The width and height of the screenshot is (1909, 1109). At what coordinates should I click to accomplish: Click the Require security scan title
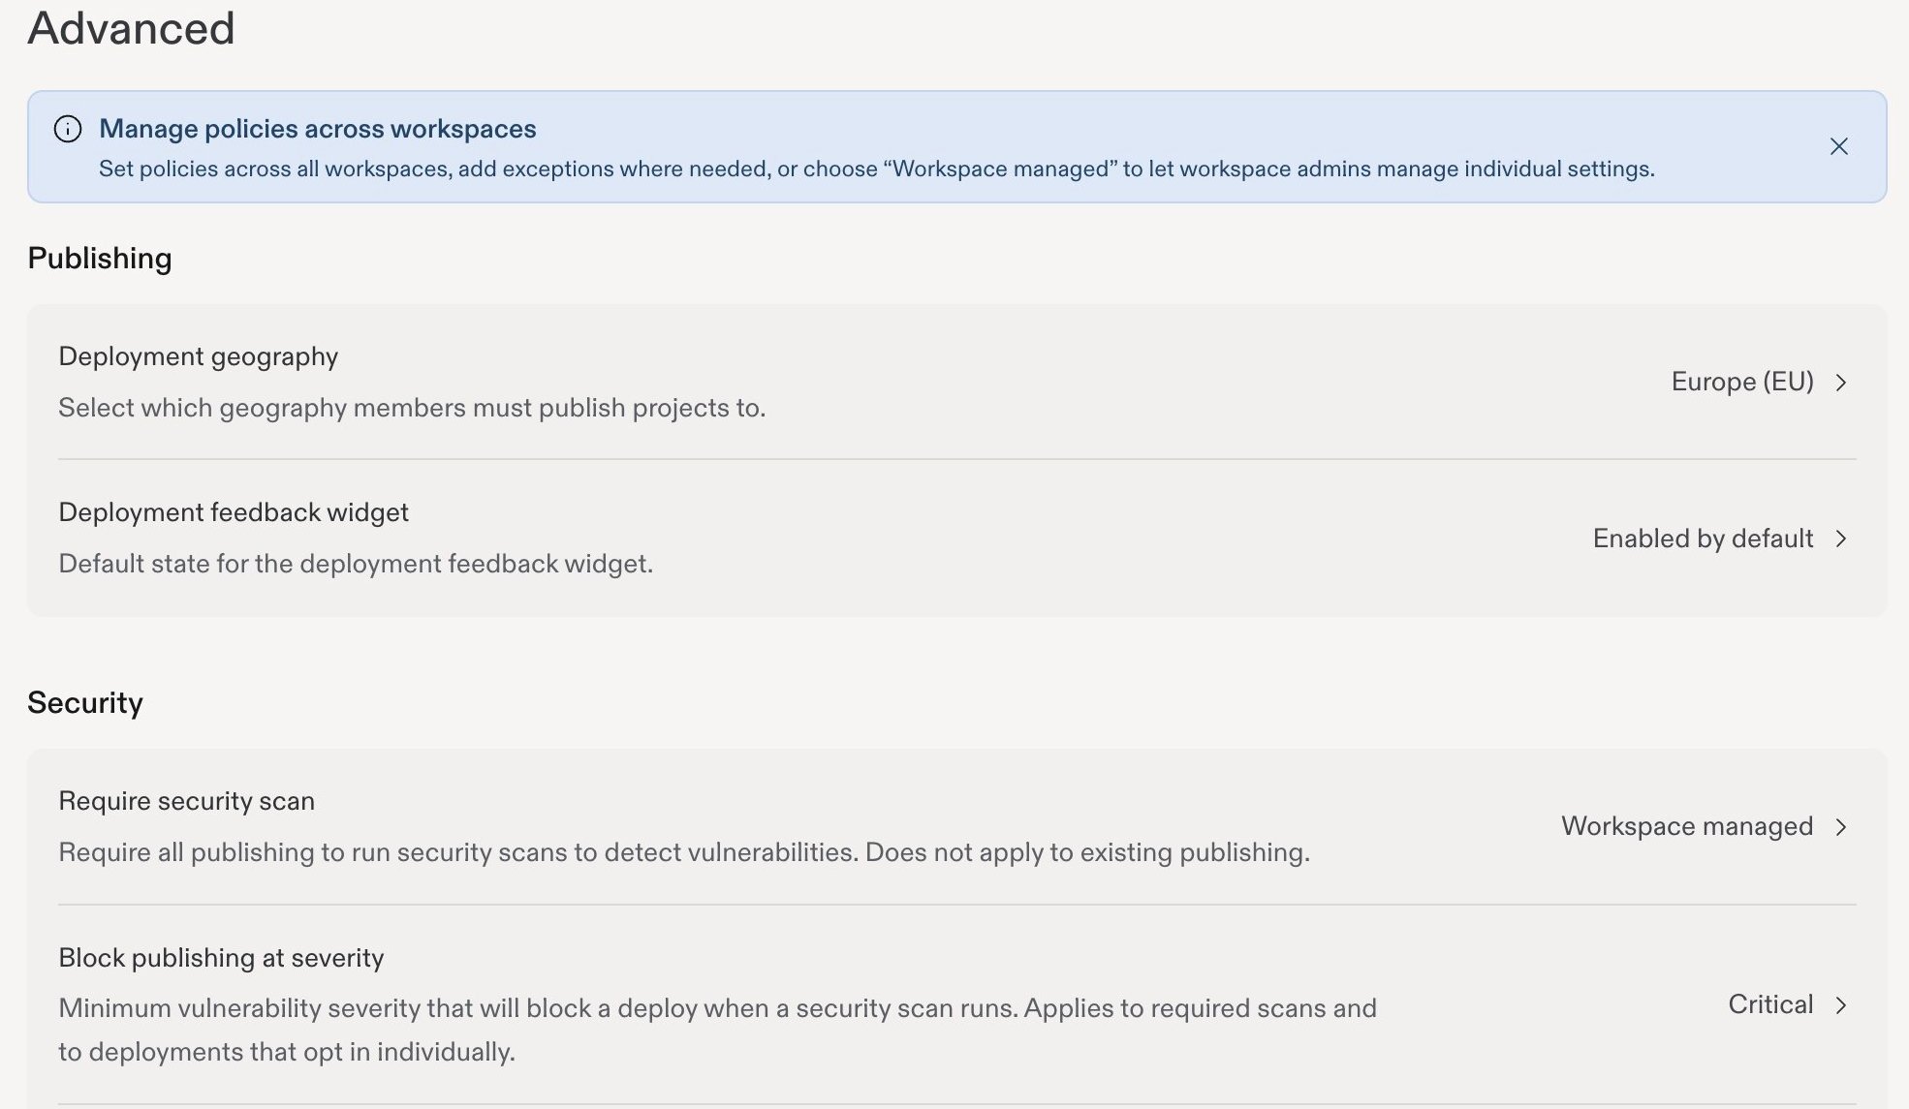[x=186, y=801]
